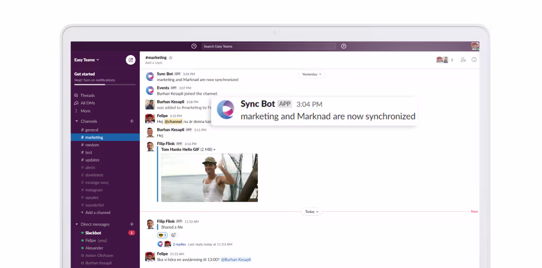Open the Yesterday date dropdown
This screenshot has height=268, width=542.
coord(311,74)
